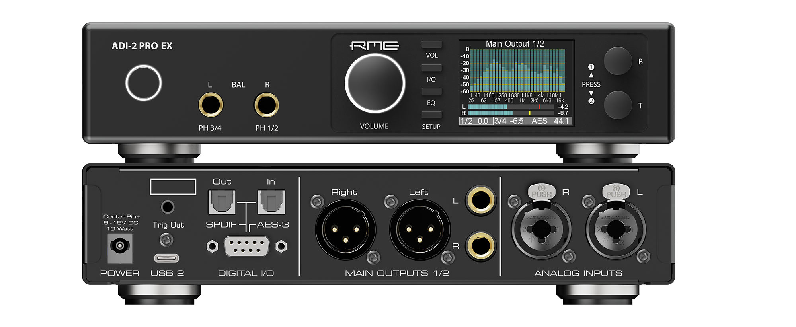Click the USB-C port labeled USB 2
The height and width of the screenshot is (327, 796).
click(x=166, y=258)
